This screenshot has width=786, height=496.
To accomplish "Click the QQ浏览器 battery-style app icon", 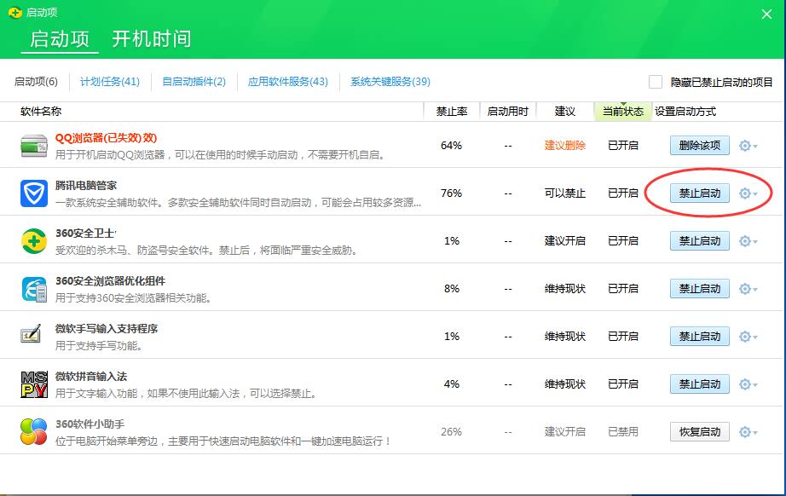I will [34, 146].
